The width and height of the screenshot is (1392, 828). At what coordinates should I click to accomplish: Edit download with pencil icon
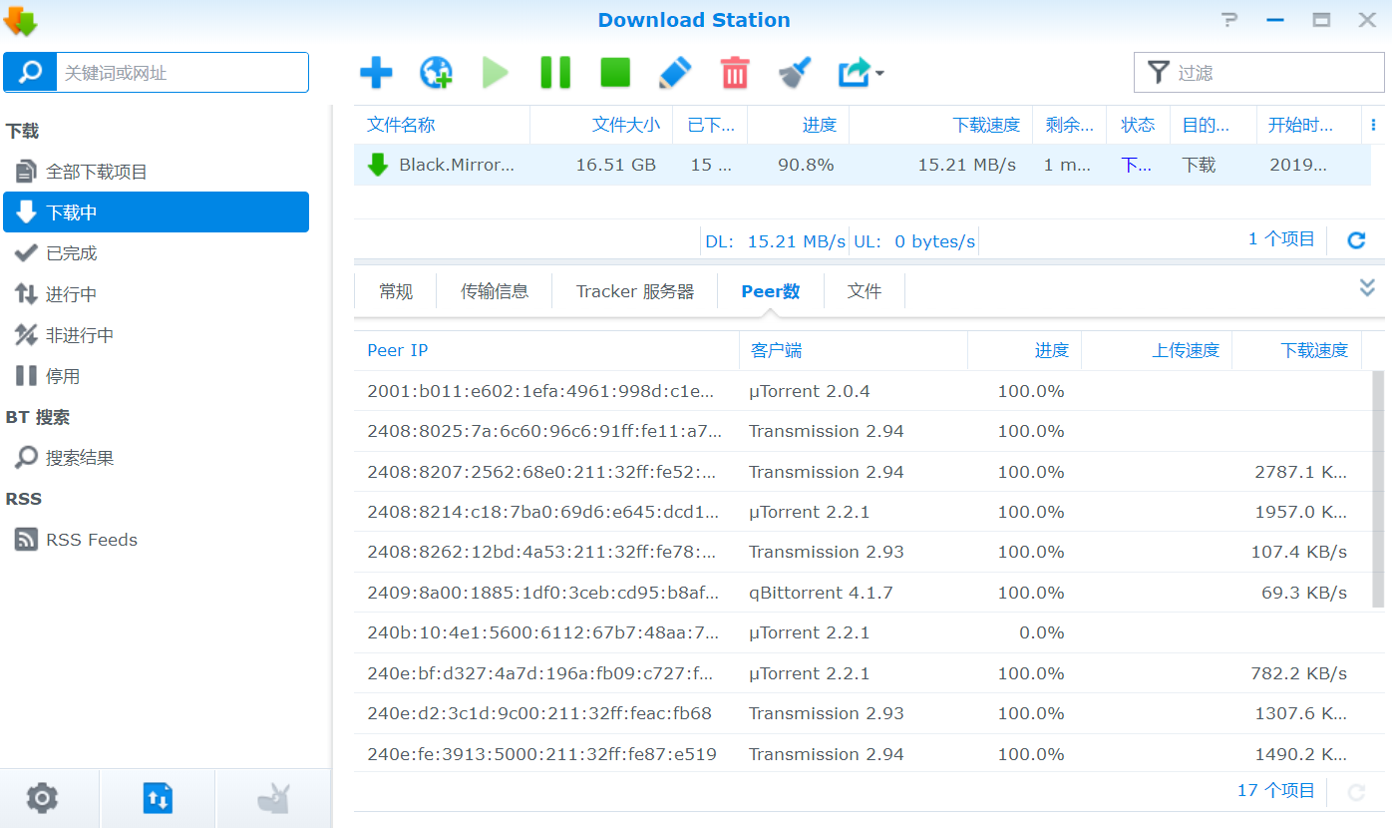tap(675, 73)
